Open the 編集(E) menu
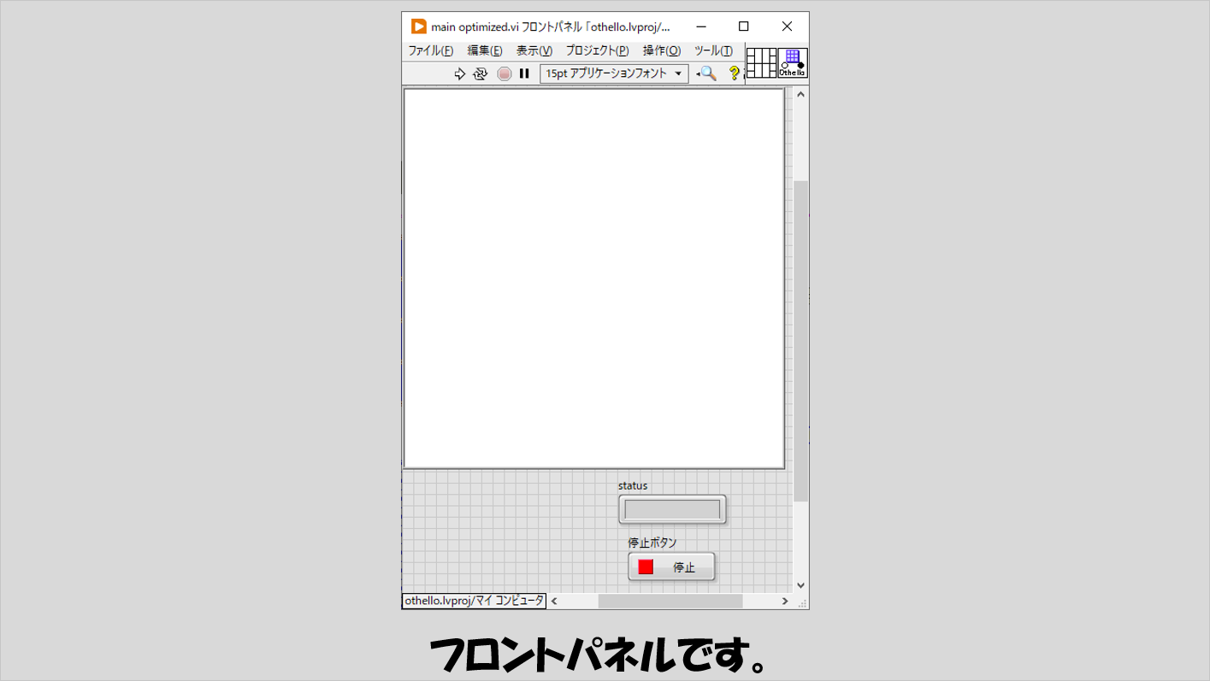The width and height of the screenshot is (1210, 681). pyautogui.click(x=485, y=50)
